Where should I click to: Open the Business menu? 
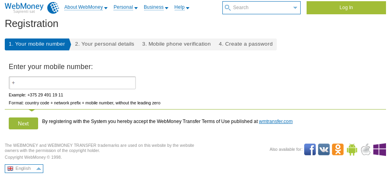coord(156,8)
